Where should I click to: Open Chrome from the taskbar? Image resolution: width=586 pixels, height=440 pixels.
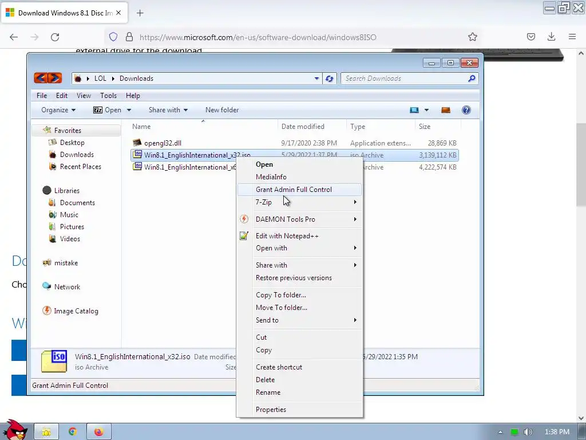tap(73, 432)
